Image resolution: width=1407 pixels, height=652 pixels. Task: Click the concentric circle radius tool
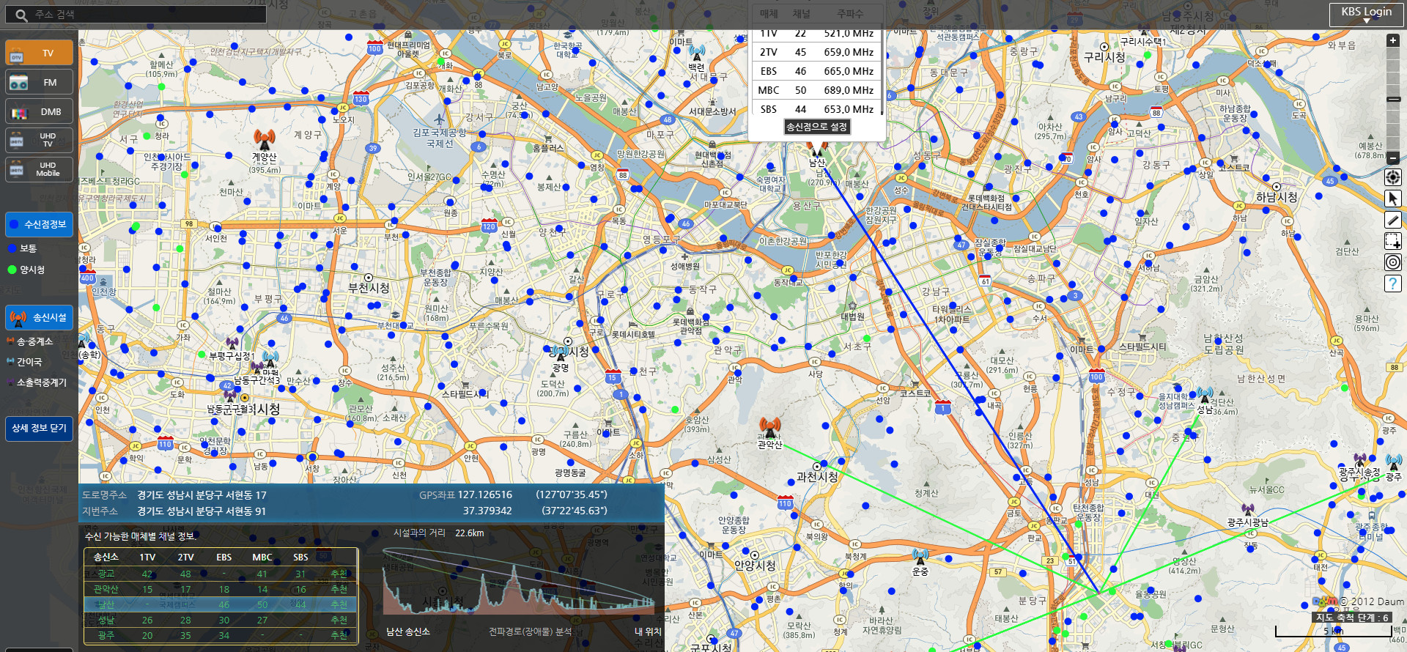[x=1393, y=262]
